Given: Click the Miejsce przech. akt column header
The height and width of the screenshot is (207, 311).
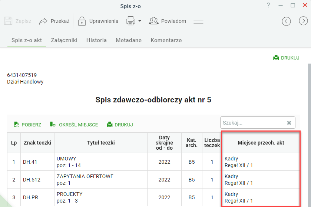Looking at the screenshot, I should 261,143.
